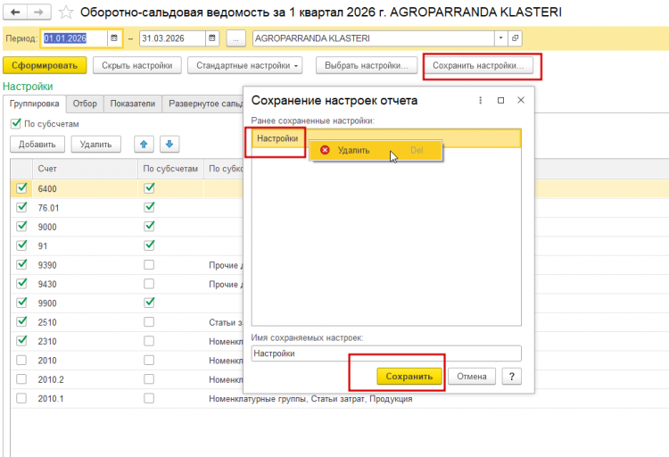Click the Отмена button
This screenshot has width=669, height=457.
click(472, 377)
